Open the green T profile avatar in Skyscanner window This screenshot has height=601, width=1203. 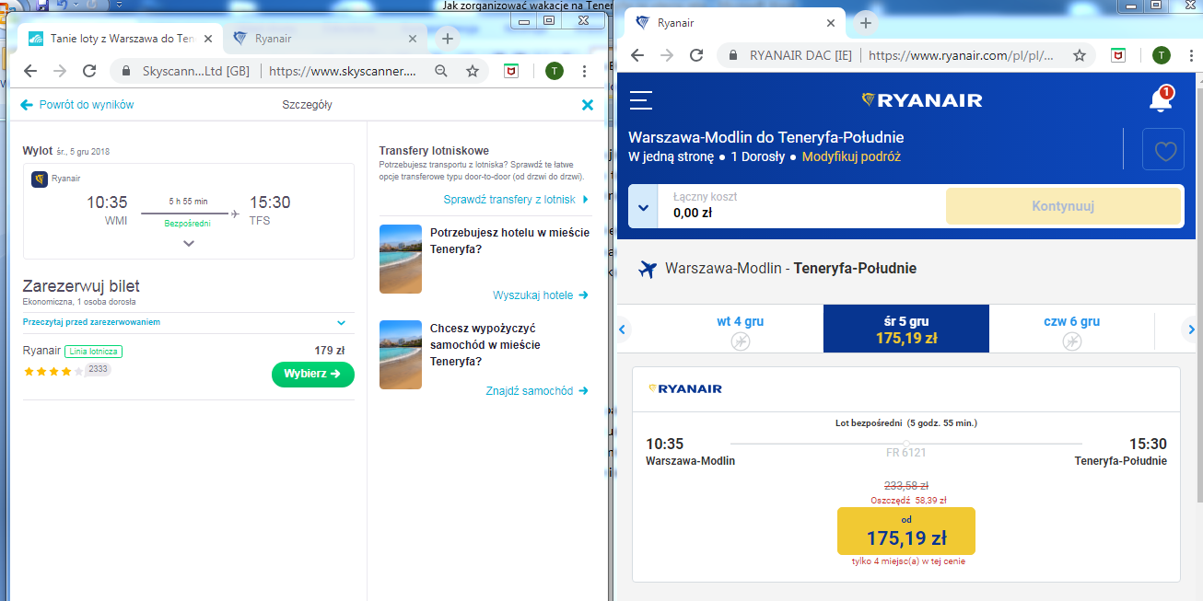click(554, 71)
